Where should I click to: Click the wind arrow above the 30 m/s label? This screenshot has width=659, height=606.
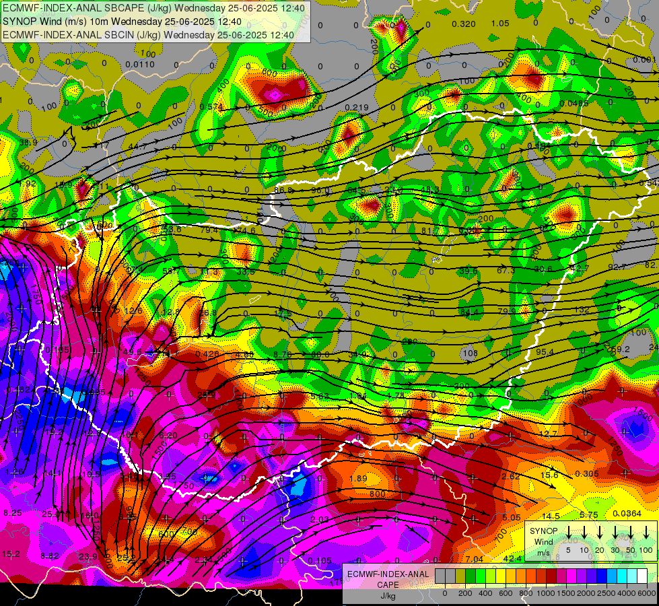coord(615,532)
